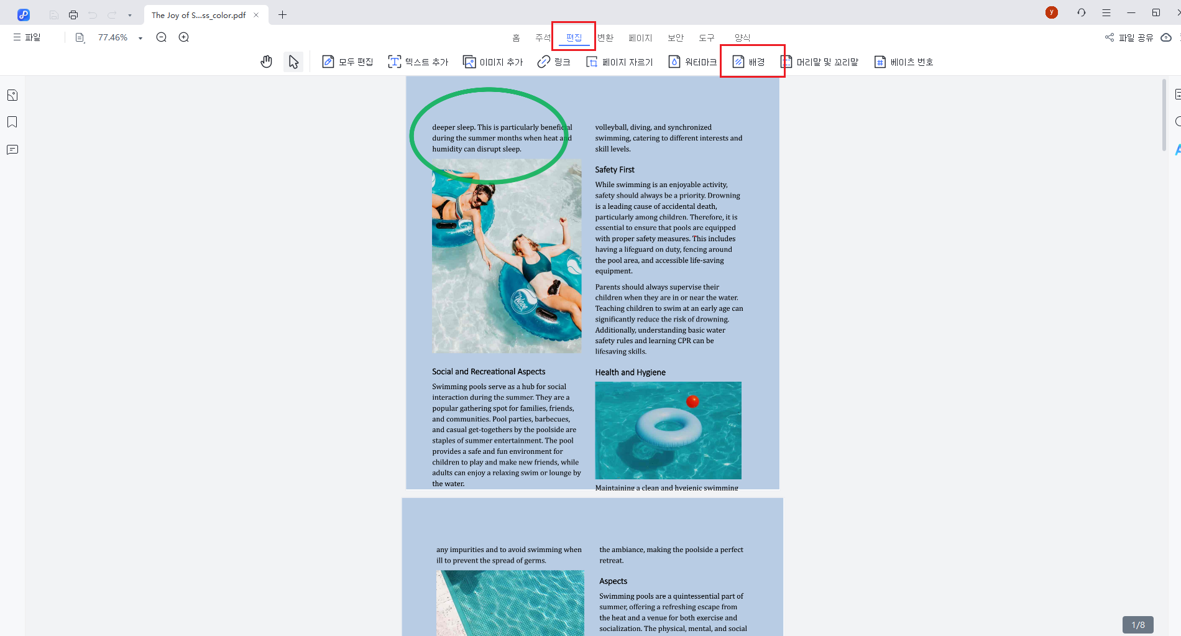This screenshot has width=1181, height=636.
Task: Click the print icon in title bar
Action: point(73,15)
